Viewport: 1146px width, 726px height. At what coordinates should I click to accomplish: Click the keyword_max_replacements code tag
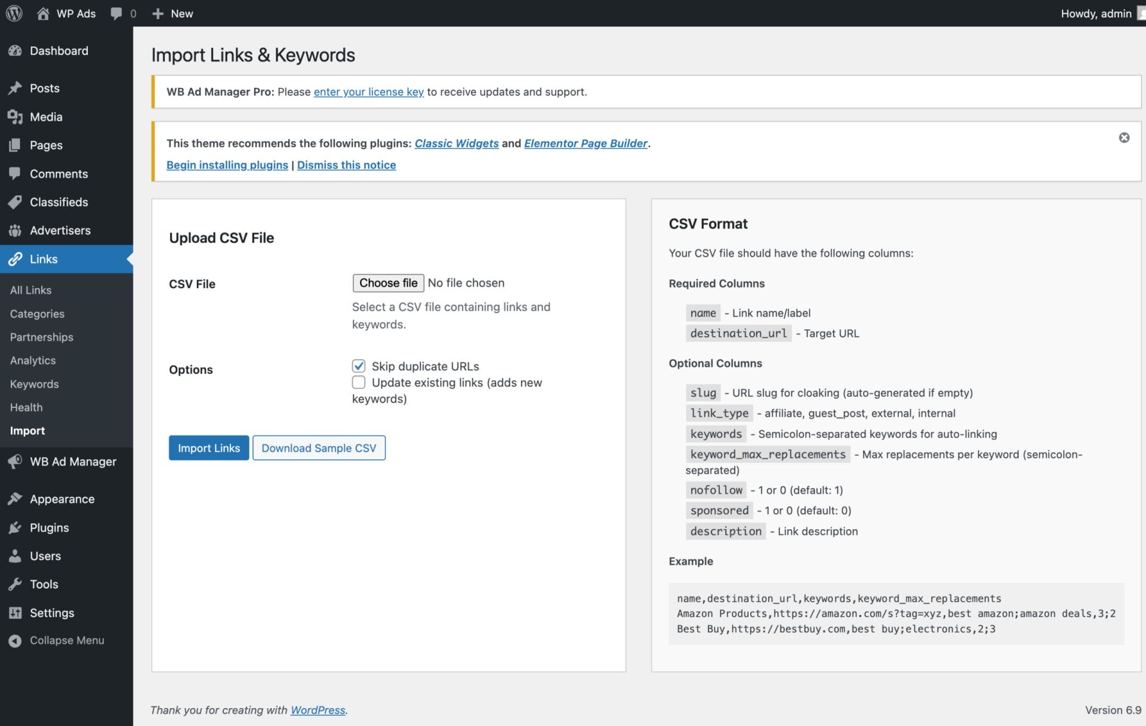click(768, 454)
